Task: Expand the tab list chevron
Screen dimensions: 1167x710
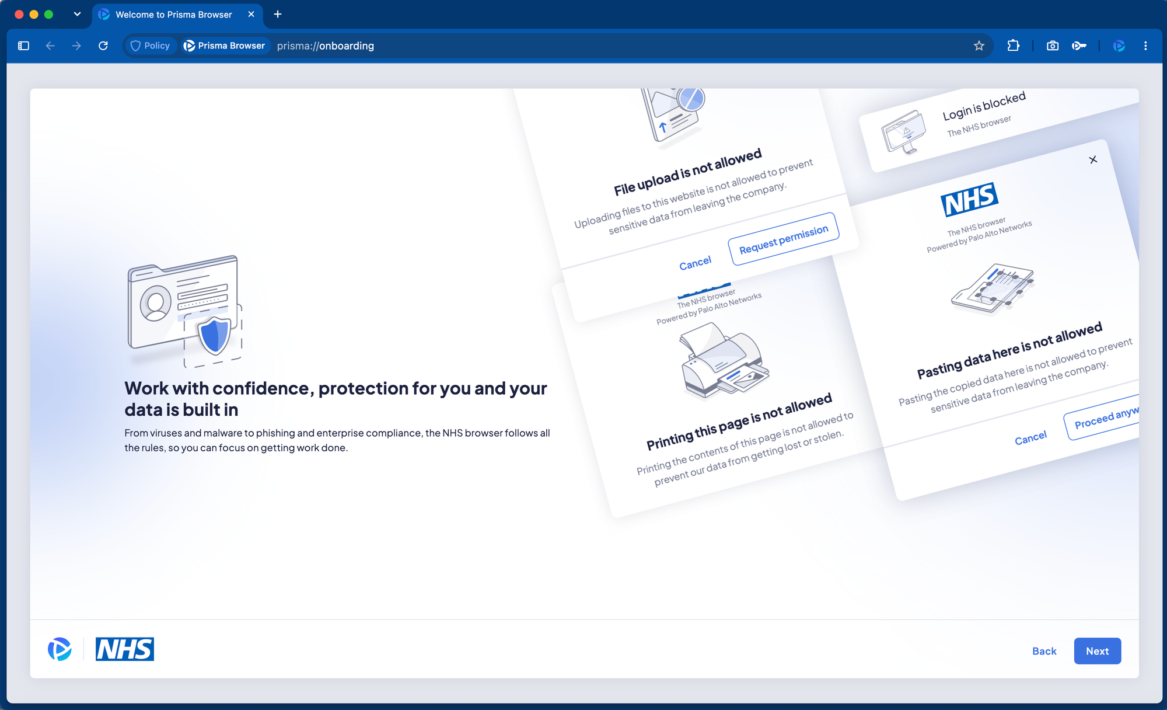Action: click(77, 14)
